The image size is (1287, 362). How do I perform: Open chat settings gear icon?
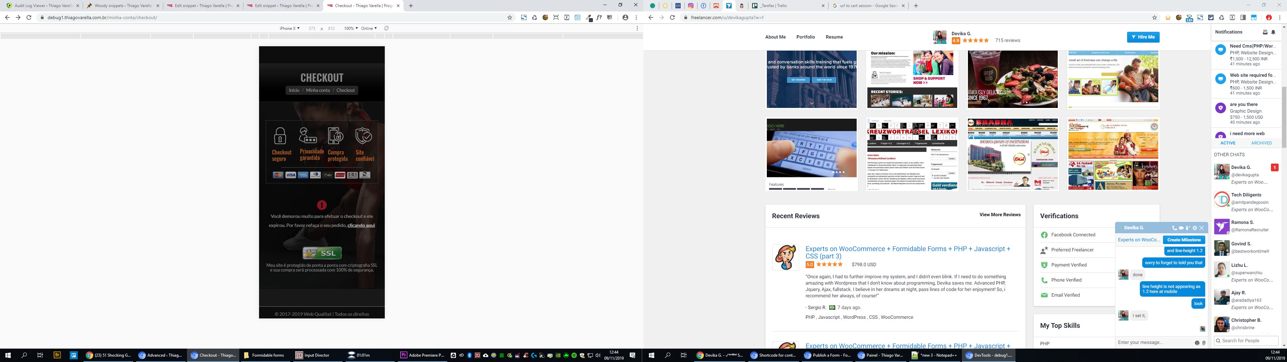click(x=1194, y=228)
